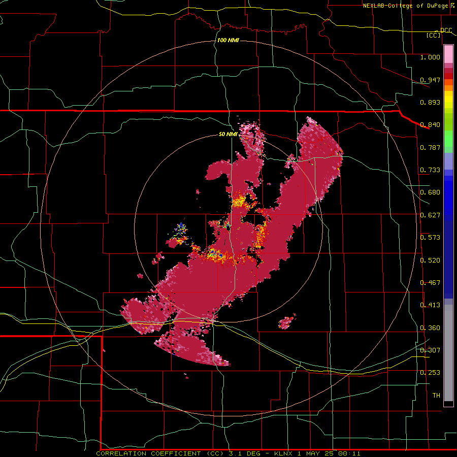Click the small isolated echo southeast of radar
The width and height of the screenshot is (457, 457).
click(287, 322)
